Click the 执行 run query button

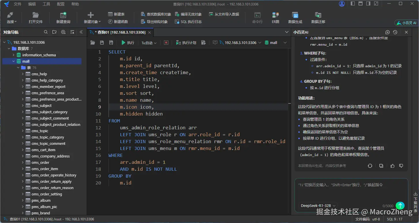point(128,43)
